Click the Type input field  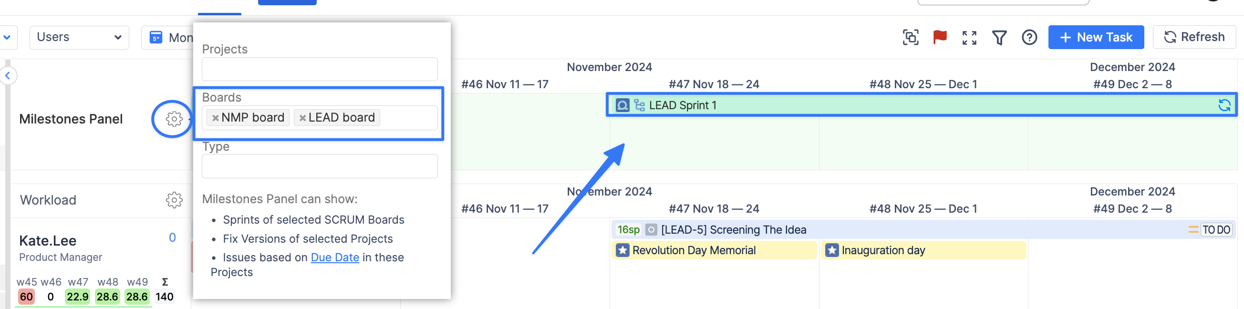click(x=320, y=166)
